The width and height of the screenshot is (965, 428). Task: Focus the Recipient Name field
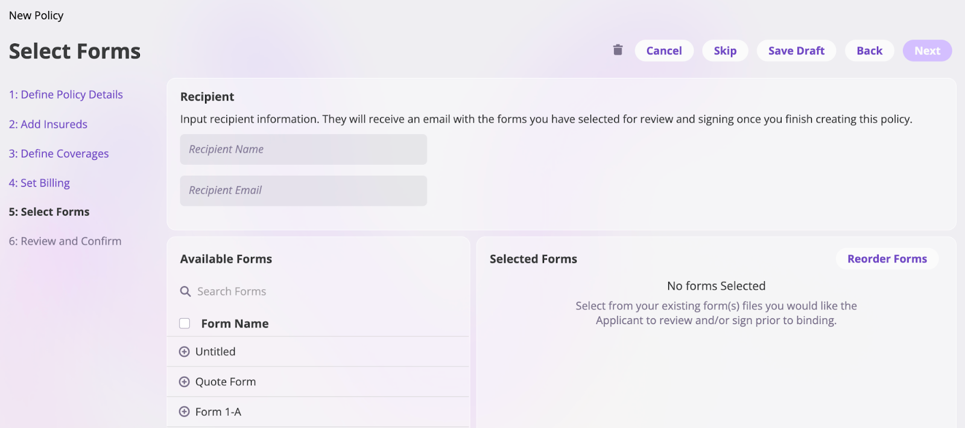(x=303, y=149)
